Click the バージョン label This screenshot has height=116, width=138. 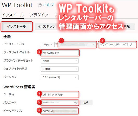(x=10, y=77)
